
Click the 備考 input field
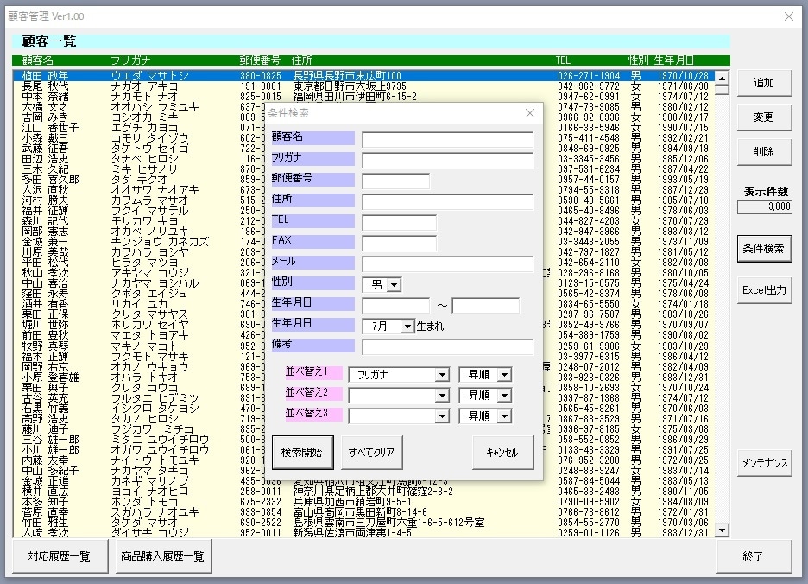pos(447,346)
